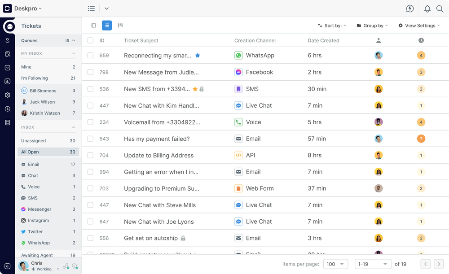The height and width of the screenshot is (274, 449).
Task: Open search using the magnifier icon
Action: 440,9
